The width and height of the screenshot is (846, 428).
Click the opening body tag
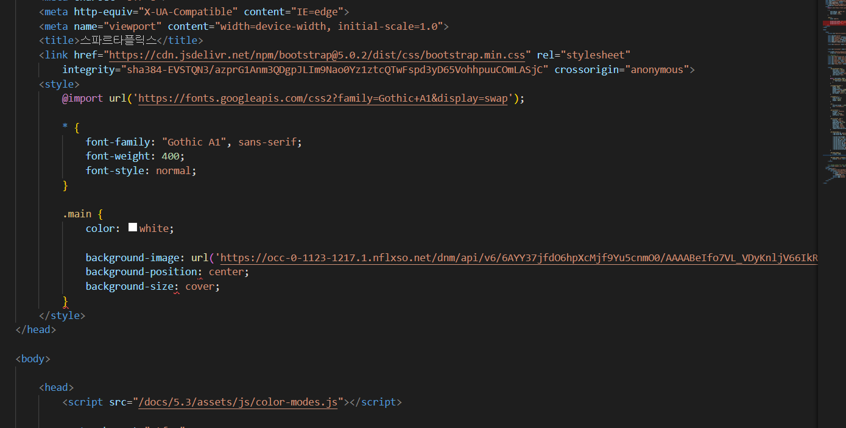coord(33,359)
